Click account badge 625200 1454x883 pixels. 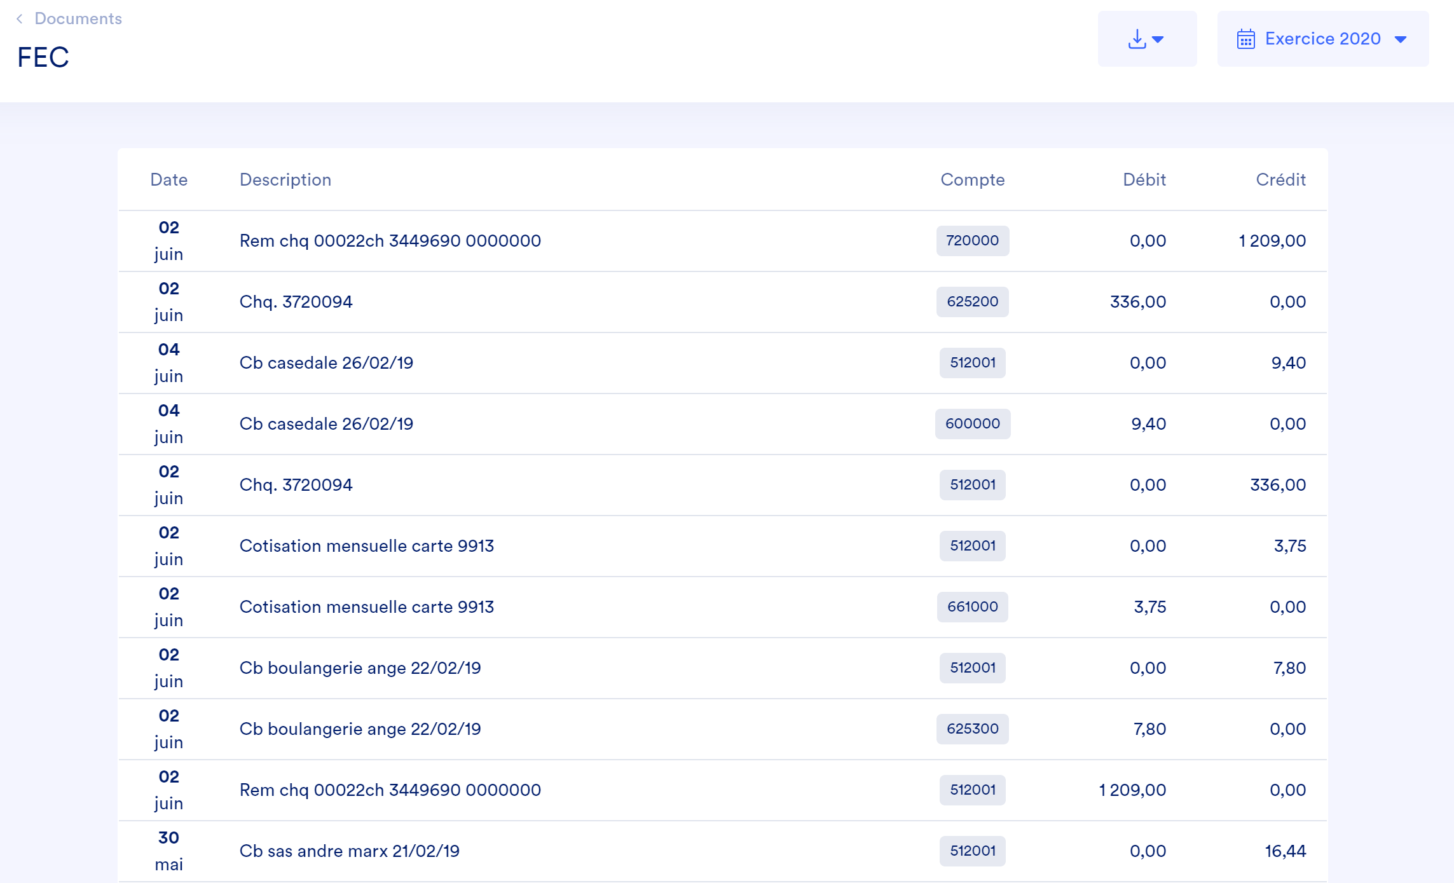pos(972,302)
